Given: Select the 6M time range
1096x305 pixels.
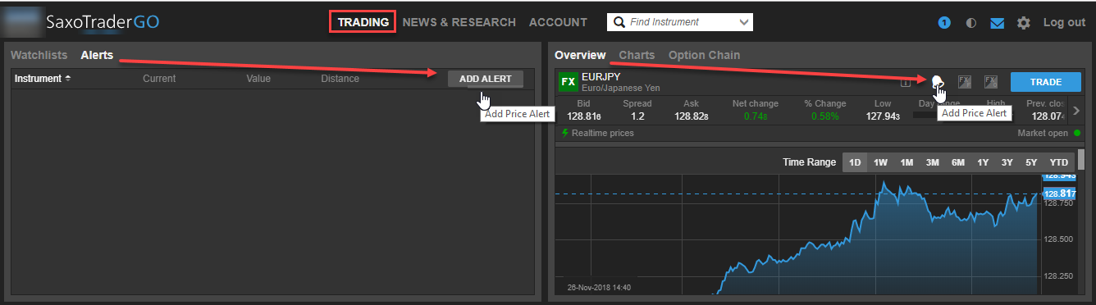Looking at the screenshot, I should coord(957,162).
